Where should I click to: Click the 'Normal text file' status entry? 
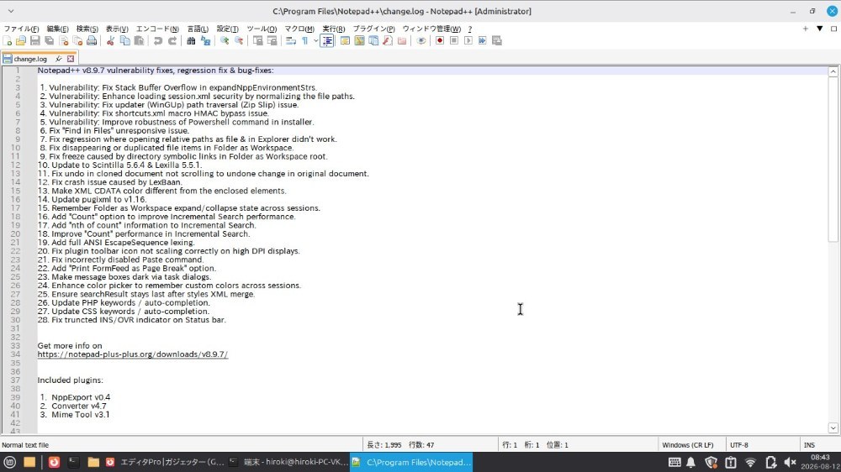coord(25,444)
